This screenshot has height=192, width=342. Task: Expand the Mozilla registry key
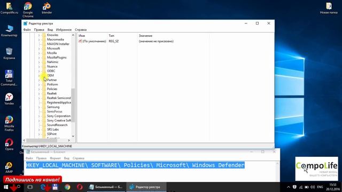click(x=39, y=53)
